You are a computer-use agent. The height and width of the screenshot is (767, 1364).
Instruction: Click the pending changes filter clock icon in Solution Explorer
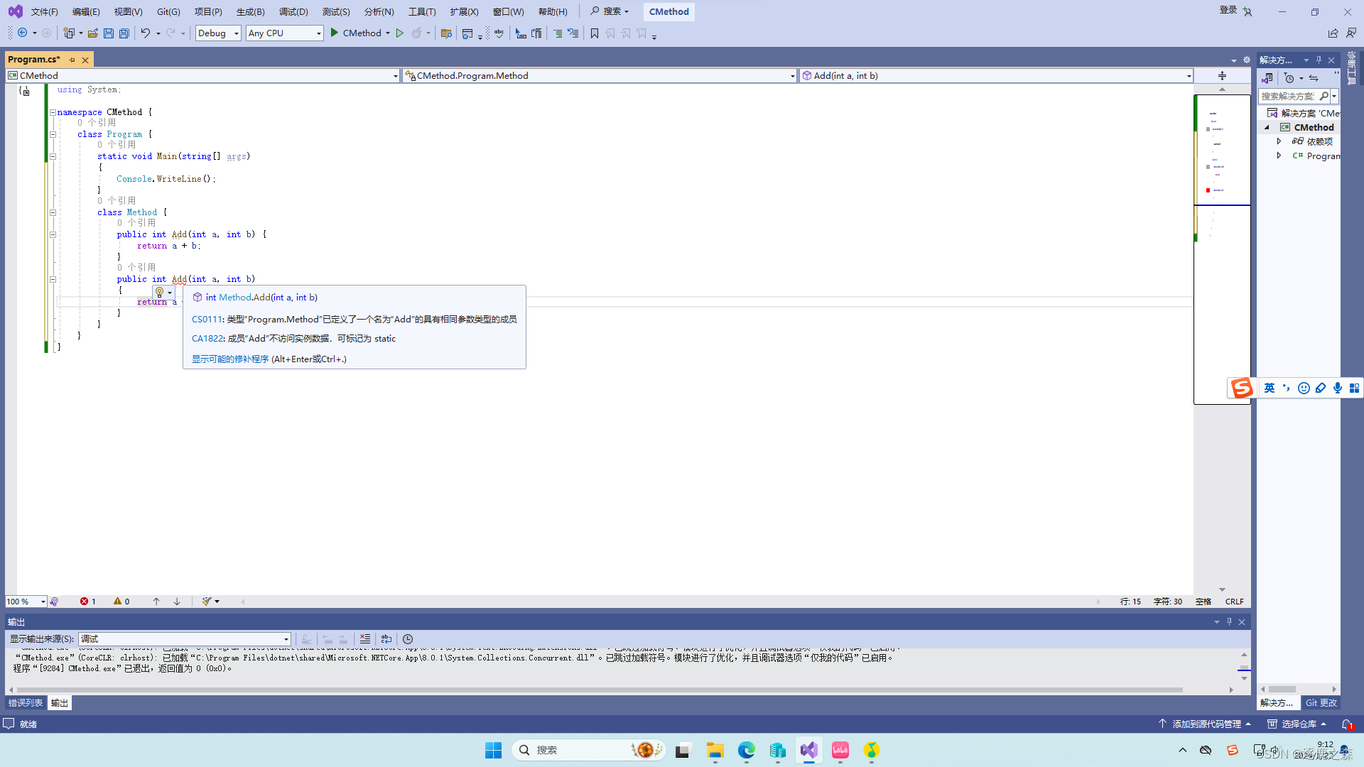[x=1289, y=78]
